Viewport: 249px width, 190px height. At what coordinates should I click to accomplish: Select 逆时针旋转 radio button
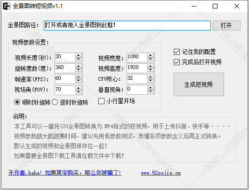point(55,102)
